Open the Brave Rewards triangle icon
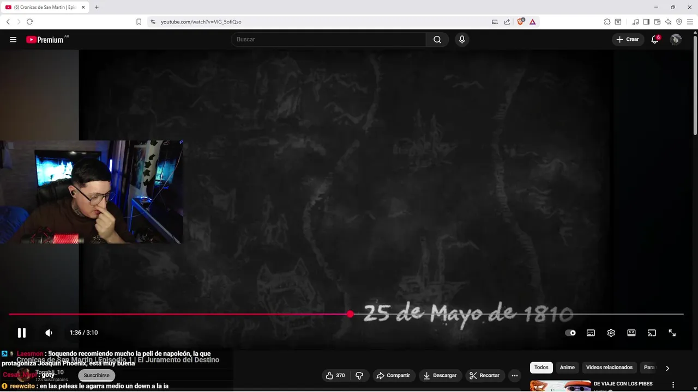Image resolution: width=698 pixels, height=392 pixels. pos(532,22)
